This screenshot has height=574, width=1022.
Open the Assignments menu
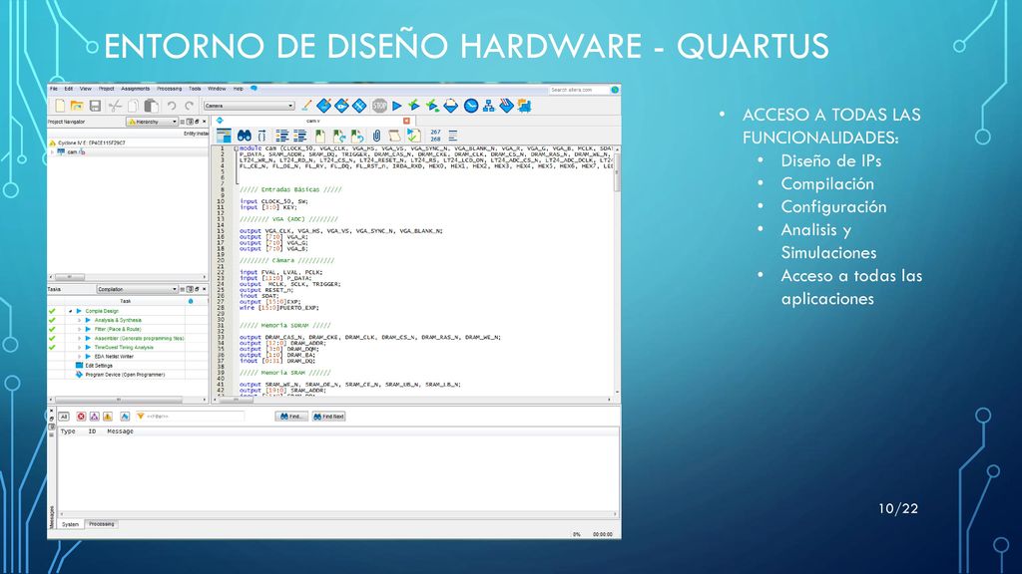pyautogui.click(x=135, y=89)
